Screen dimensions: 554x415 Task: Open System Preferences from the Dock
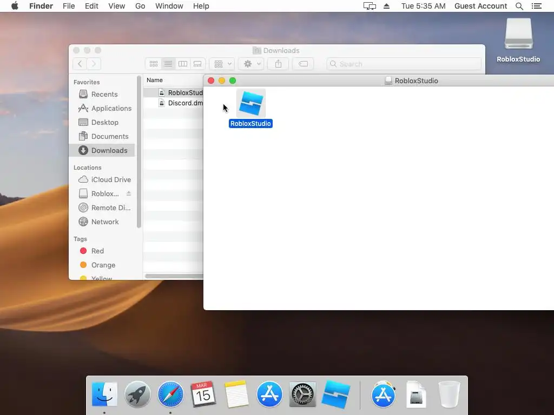tap(302, 394)
